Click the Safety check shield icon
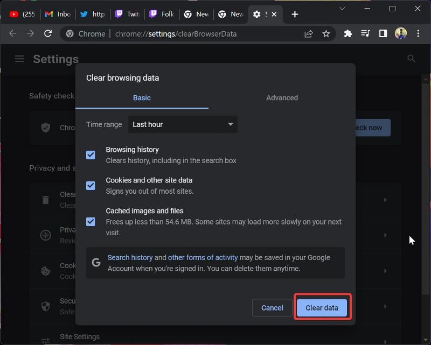The height and width of the screenshot is (345, 431). pos(46,128)
